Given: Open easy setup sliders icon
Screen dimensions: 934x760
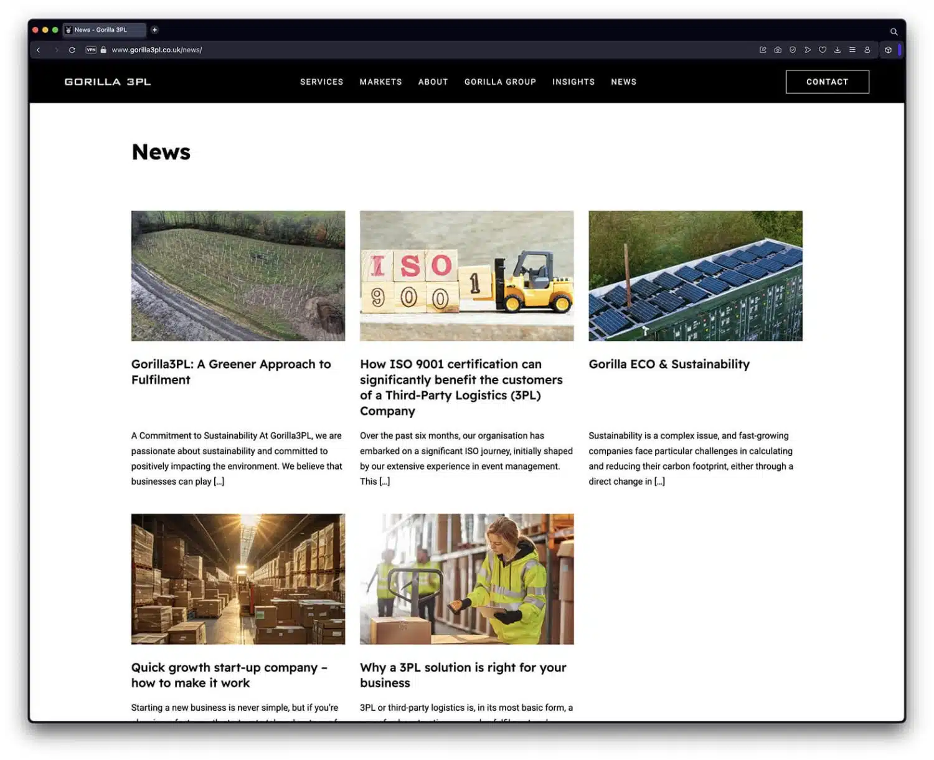Looking at the screenshot, I should point(852,50).
